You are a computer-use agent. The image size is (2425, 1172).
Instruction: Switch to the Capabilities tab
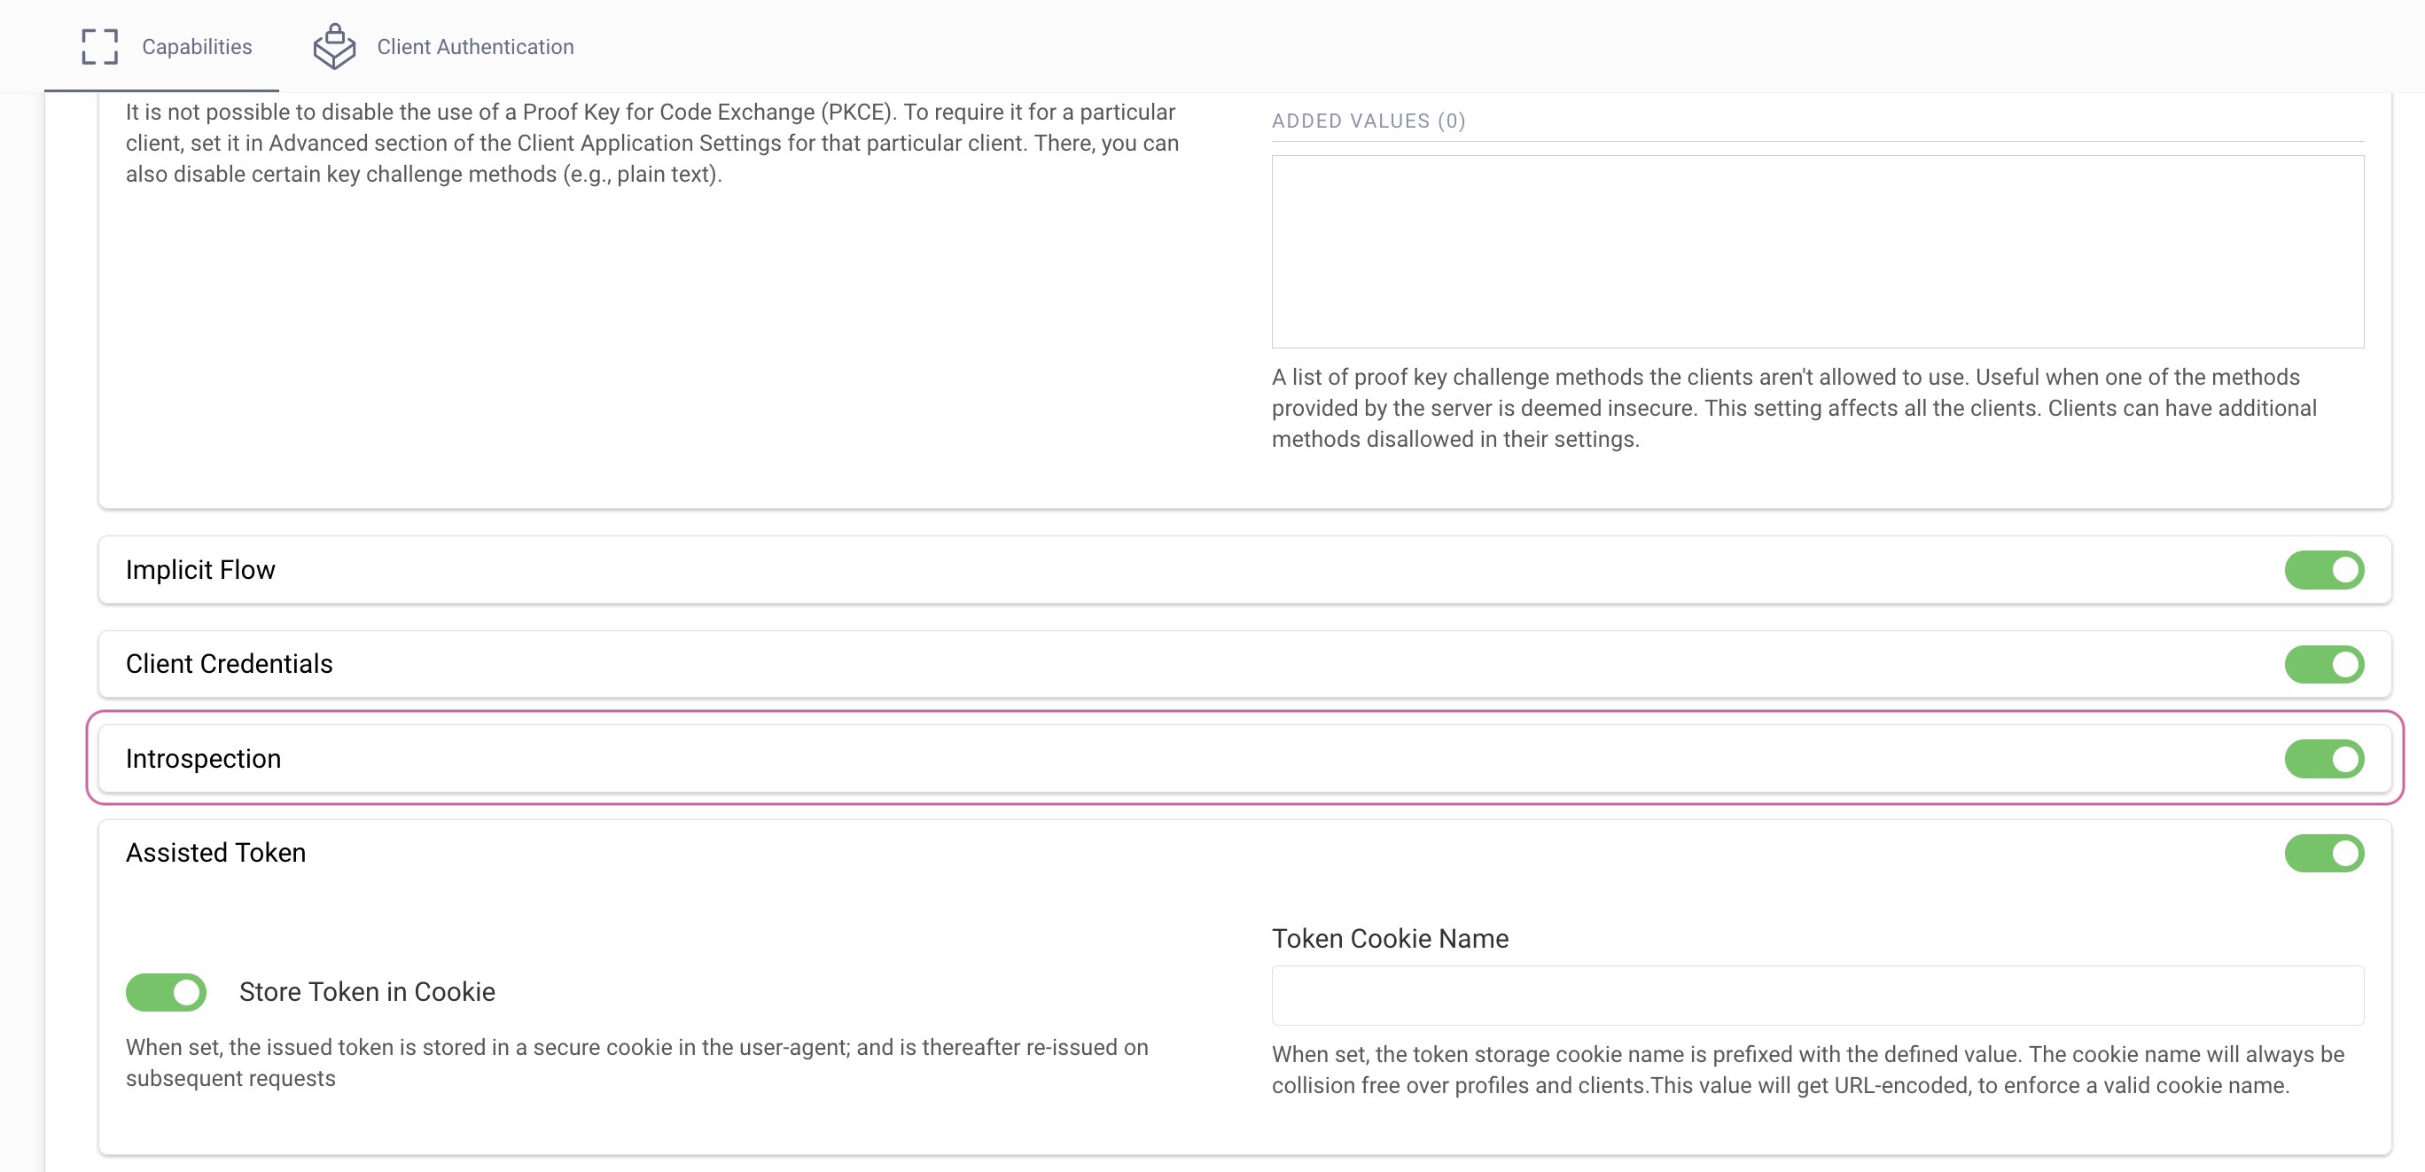(x=162, y=47)
